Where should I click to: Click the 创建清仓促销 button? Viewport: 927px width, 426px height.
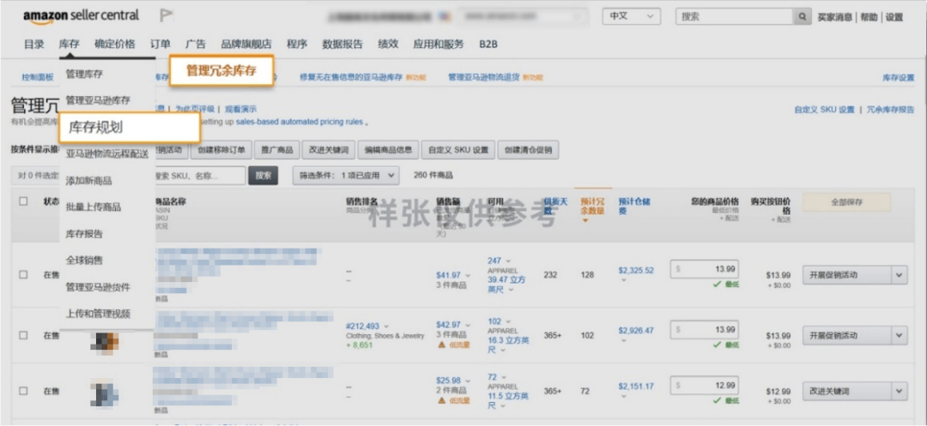coord(528,150)
